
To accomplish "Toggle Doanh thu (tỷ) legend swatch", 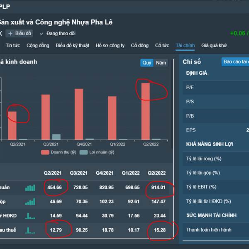I will click(x=45, y=152).
